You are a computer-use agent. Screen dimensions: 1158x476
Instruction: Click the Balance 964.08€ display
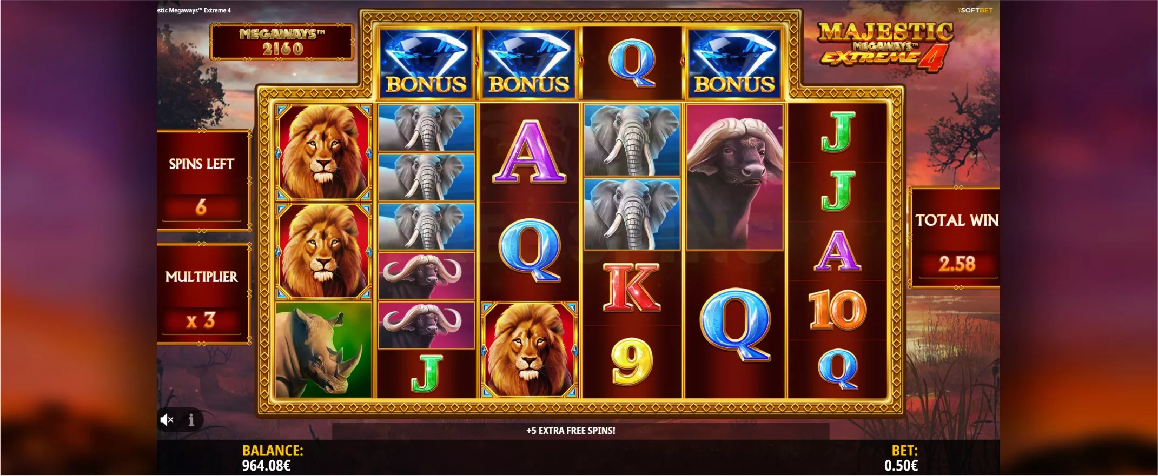click(273, 458)
